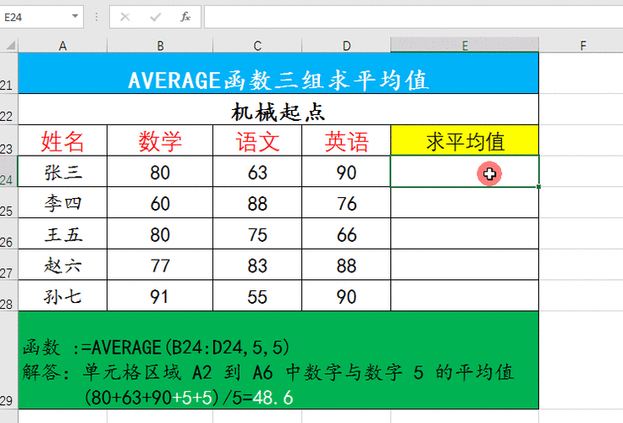Select 赵六's English score 88
Image resolution: width=623 pixels, height=423 pixels.
click(x=346, y=265)
